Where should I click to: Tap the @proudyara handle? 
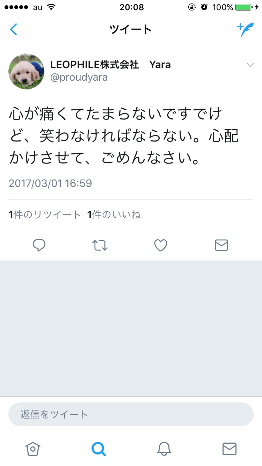pyautogui.click(x=79, y=78)
